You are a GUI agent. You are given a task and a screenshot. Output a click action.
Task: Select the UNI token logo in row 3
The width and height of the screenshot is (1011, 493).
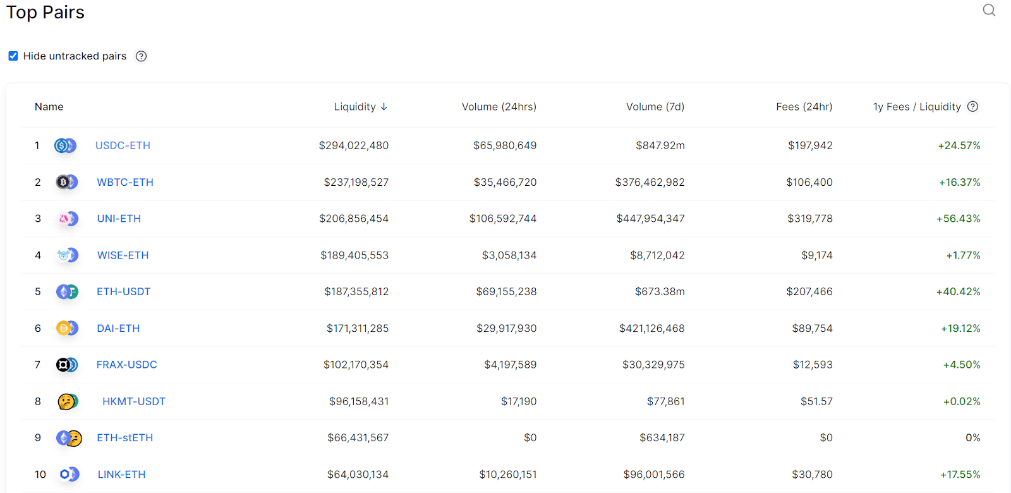63,218
